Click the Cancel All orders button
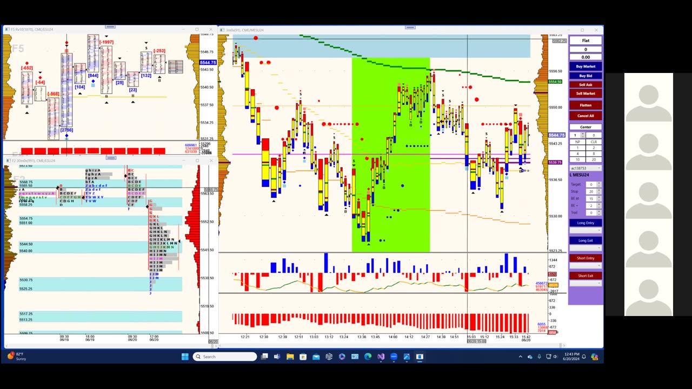Viewport: 692px width, 389px height. [585, 116]
